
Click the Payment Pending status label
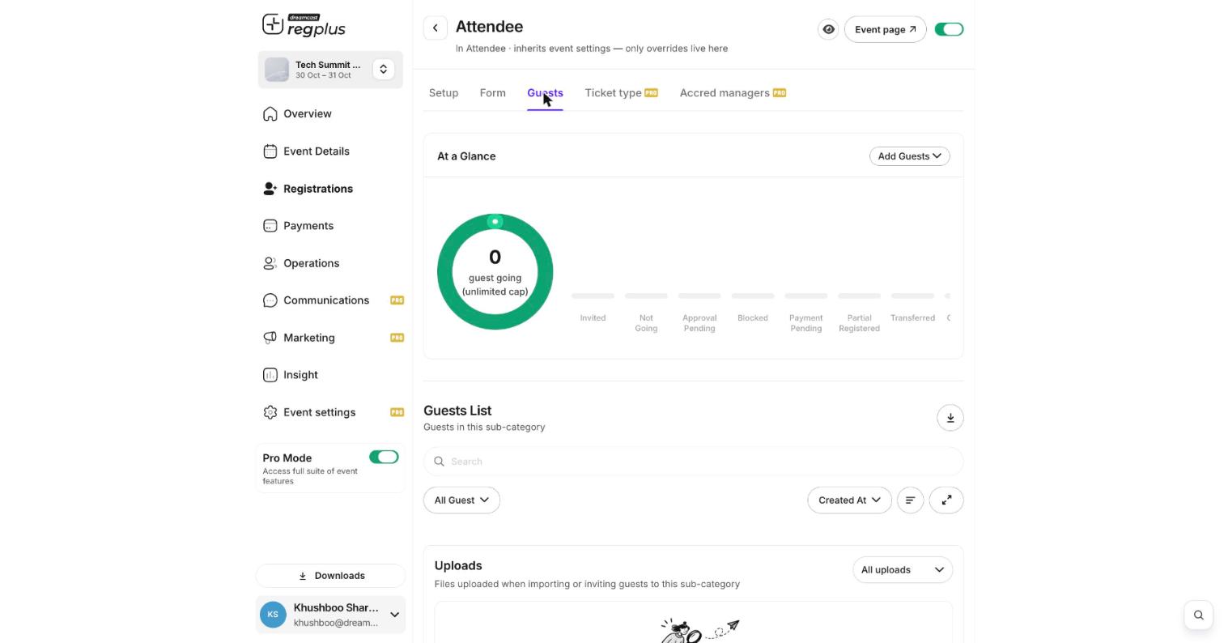tap(805, 323)
